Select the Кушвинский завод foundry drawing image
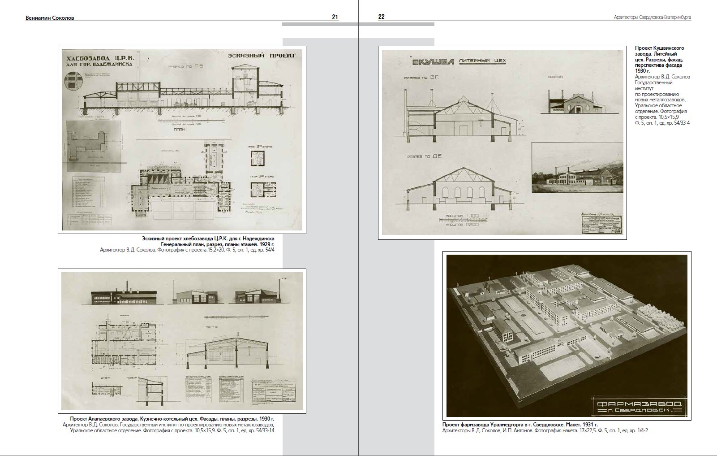This screenshot has height=456, width=717. click(502, 143)
